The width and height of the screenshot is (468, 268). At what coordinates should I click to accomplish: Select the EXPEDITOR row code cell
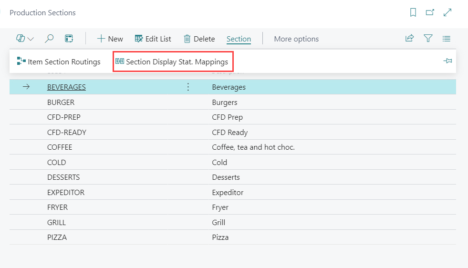[66, 193]
